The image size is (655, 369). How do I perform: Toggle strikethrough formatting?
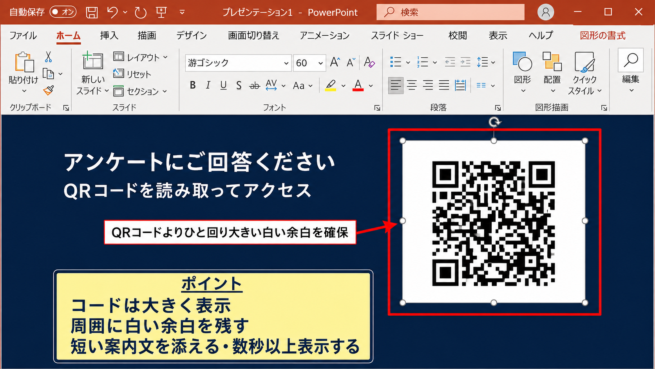255,85
